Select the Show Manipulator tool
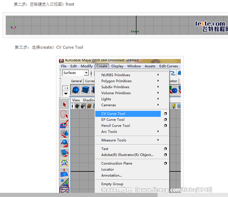228x197 pixels. click(x=64, y=182)
